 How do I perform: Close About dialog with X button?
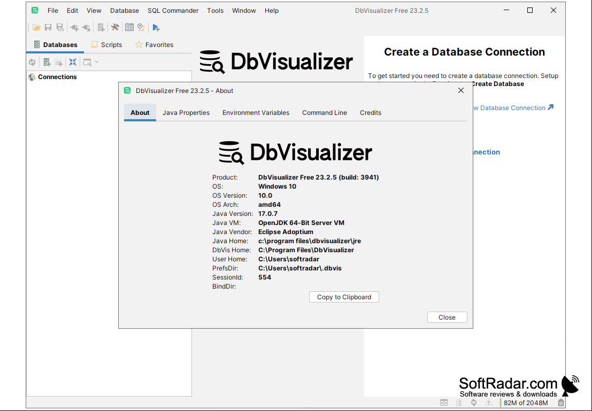(x=460, y=90)
